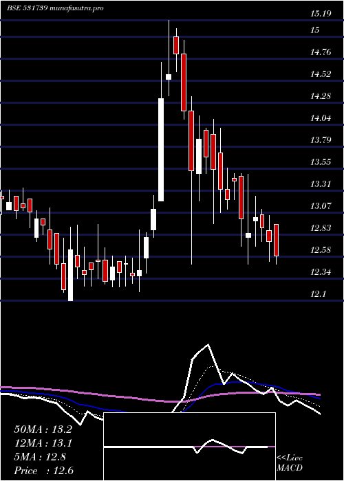Viewport: 344px width, 481px height.
Task: Click the 13.07 price axis label
Action: (x=321, y=206)
